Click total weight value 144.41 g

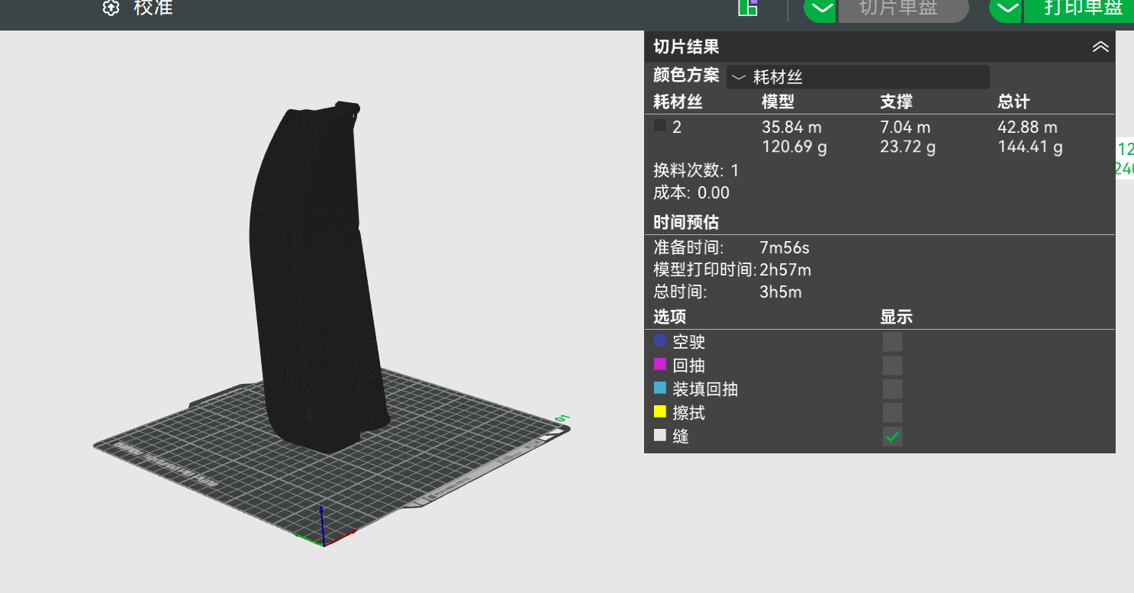(x=1030, y=147)
